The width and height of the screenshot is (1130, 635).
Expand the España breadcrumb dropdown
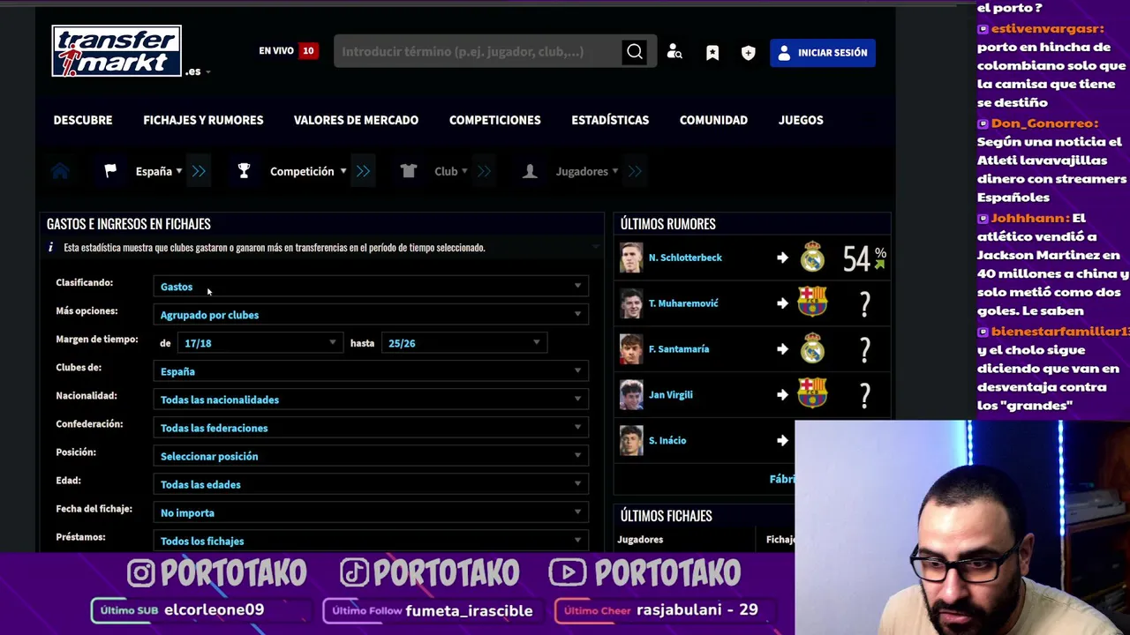159,171
